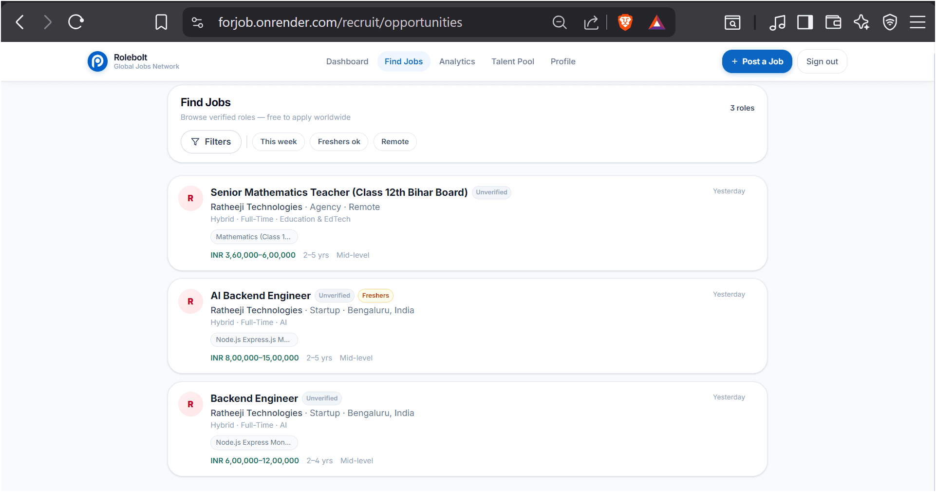Click Unverified badge on AI Backend Engineer
Viewport: 936px width, 492px height.
335,296
